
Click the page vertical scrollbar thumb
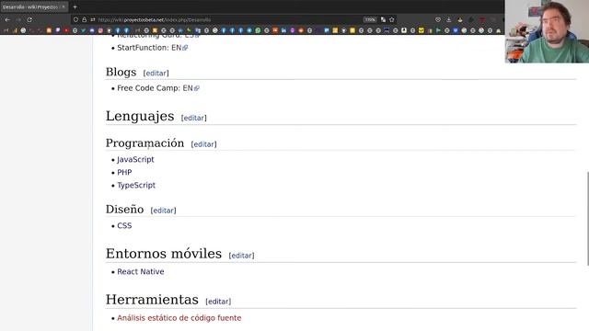(587, 219)
